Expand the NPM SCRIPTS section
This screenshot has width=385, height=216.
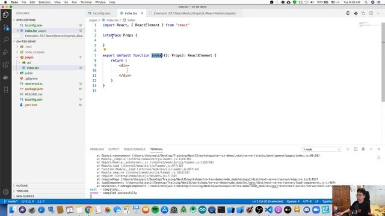(x=25, y=196)
